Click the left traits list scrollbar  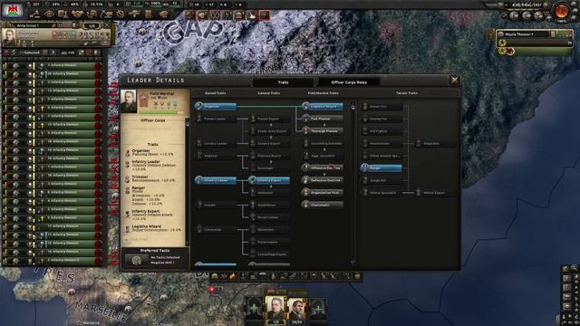(188, 181)
